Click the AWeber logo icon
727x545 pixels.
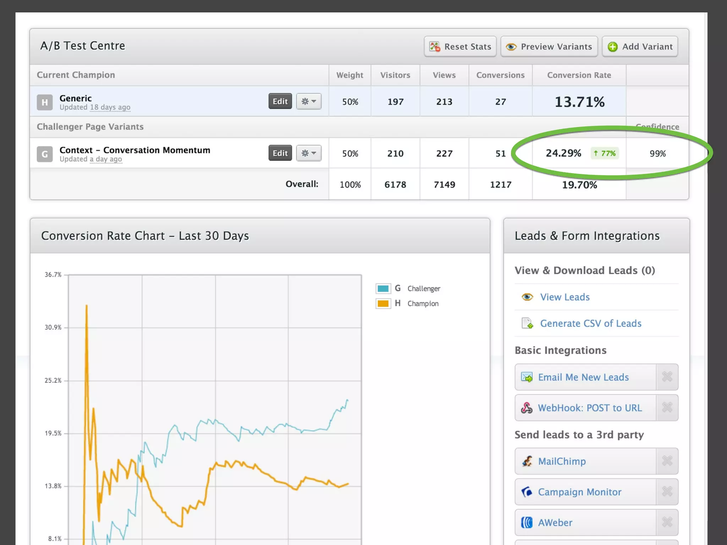point(527,523)
